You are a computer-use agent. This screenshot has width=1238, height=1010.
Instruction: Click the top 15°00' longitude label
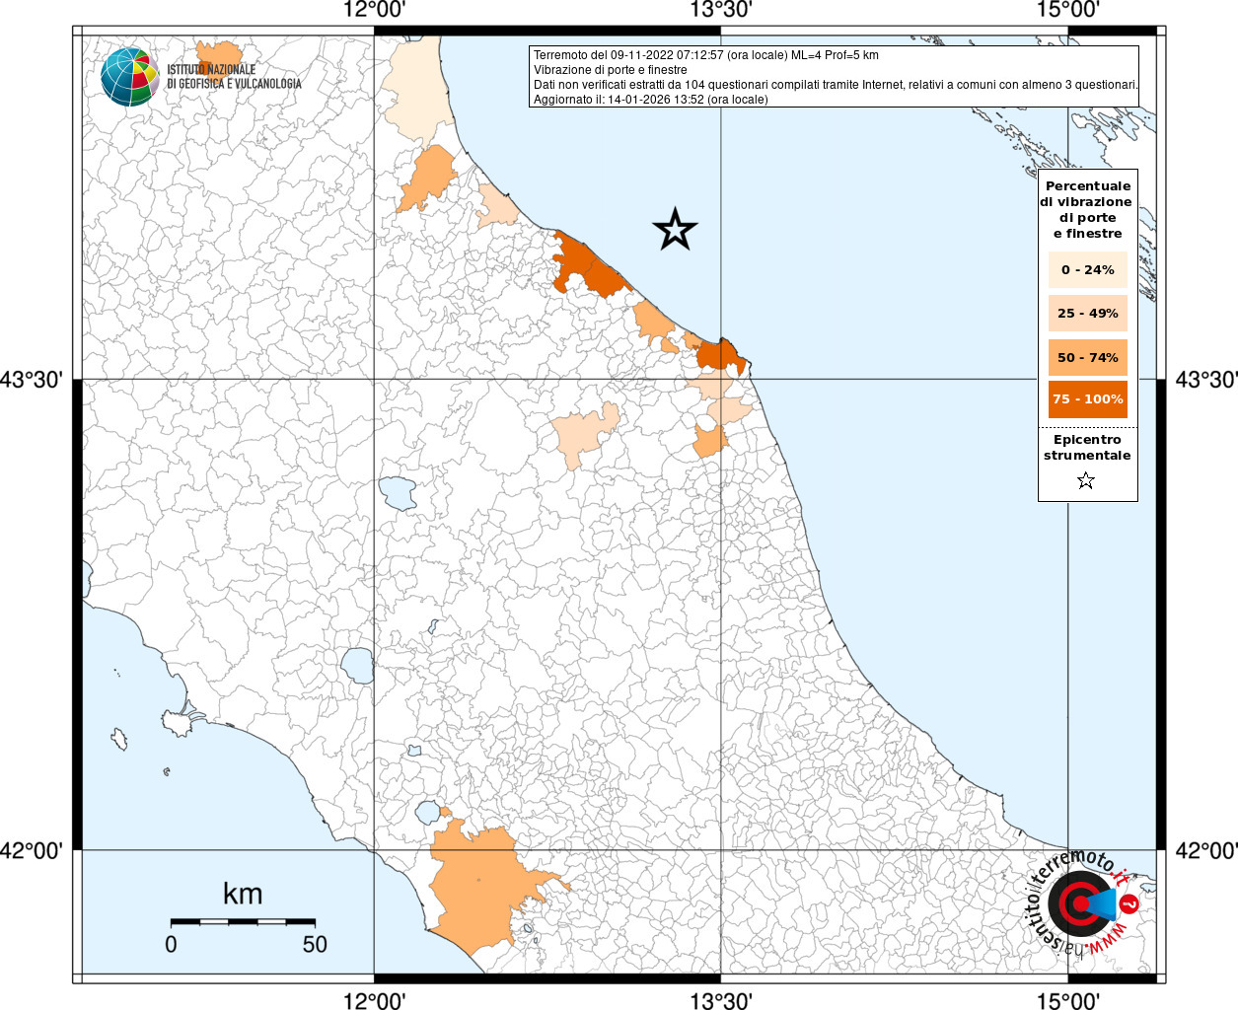tap(1068, 11)
